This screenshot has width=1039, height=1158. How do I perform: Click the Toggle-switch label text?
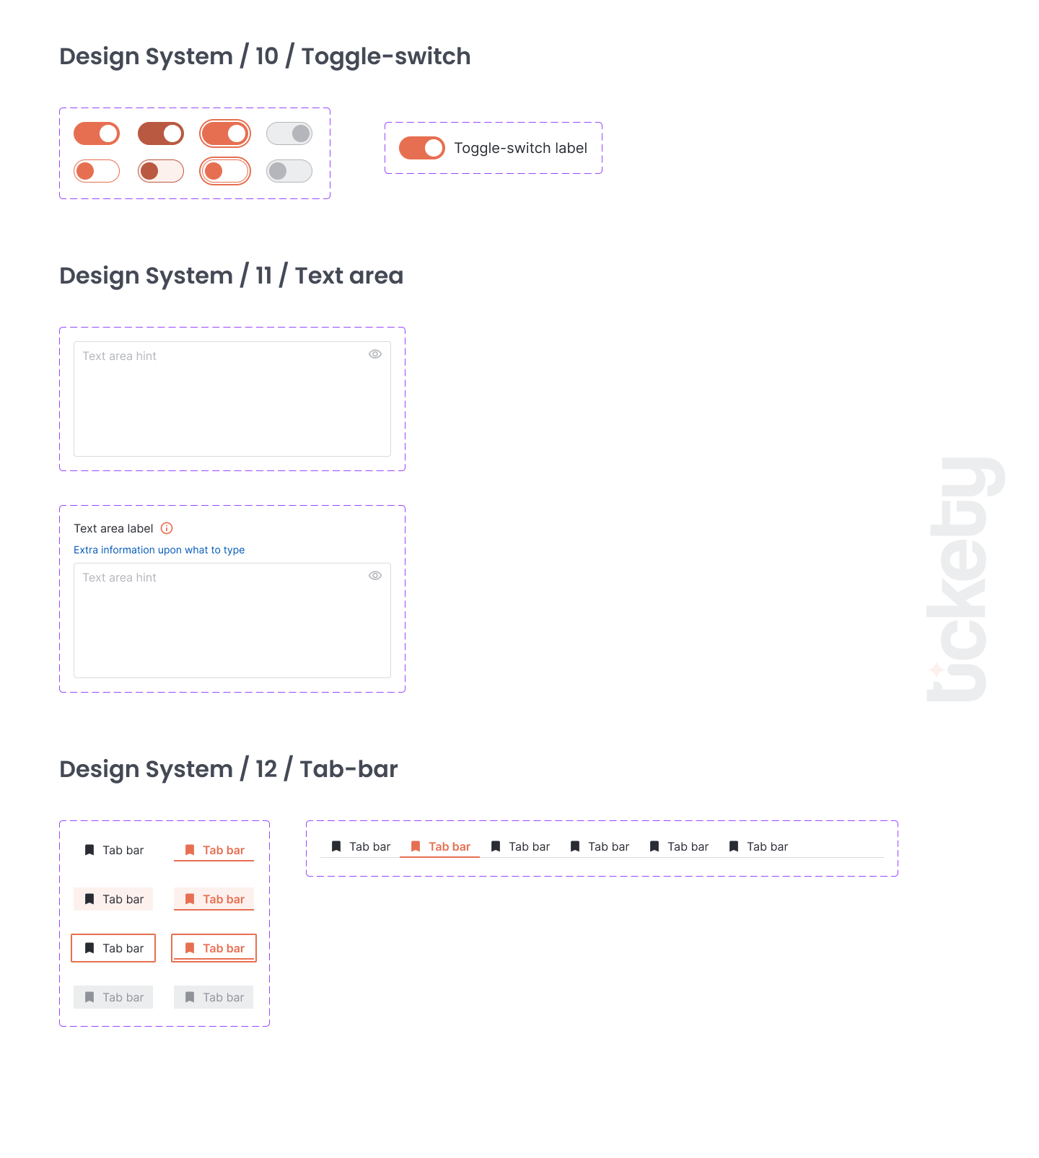(520, 148)
